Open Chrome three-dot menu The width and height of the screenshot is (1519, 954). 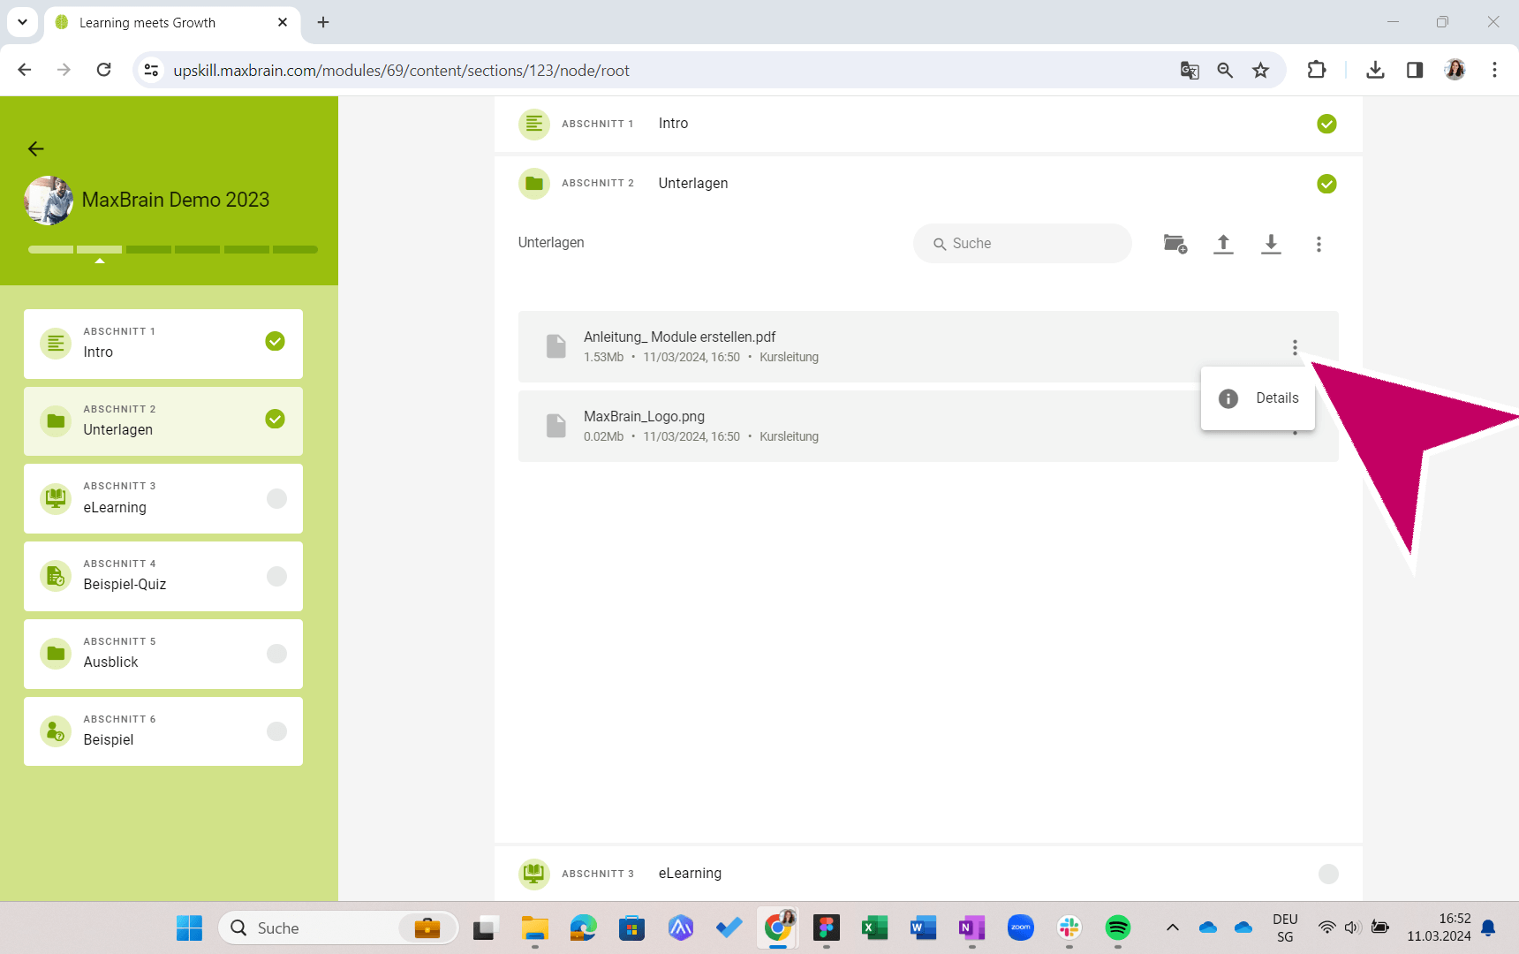click(1494, 70)
